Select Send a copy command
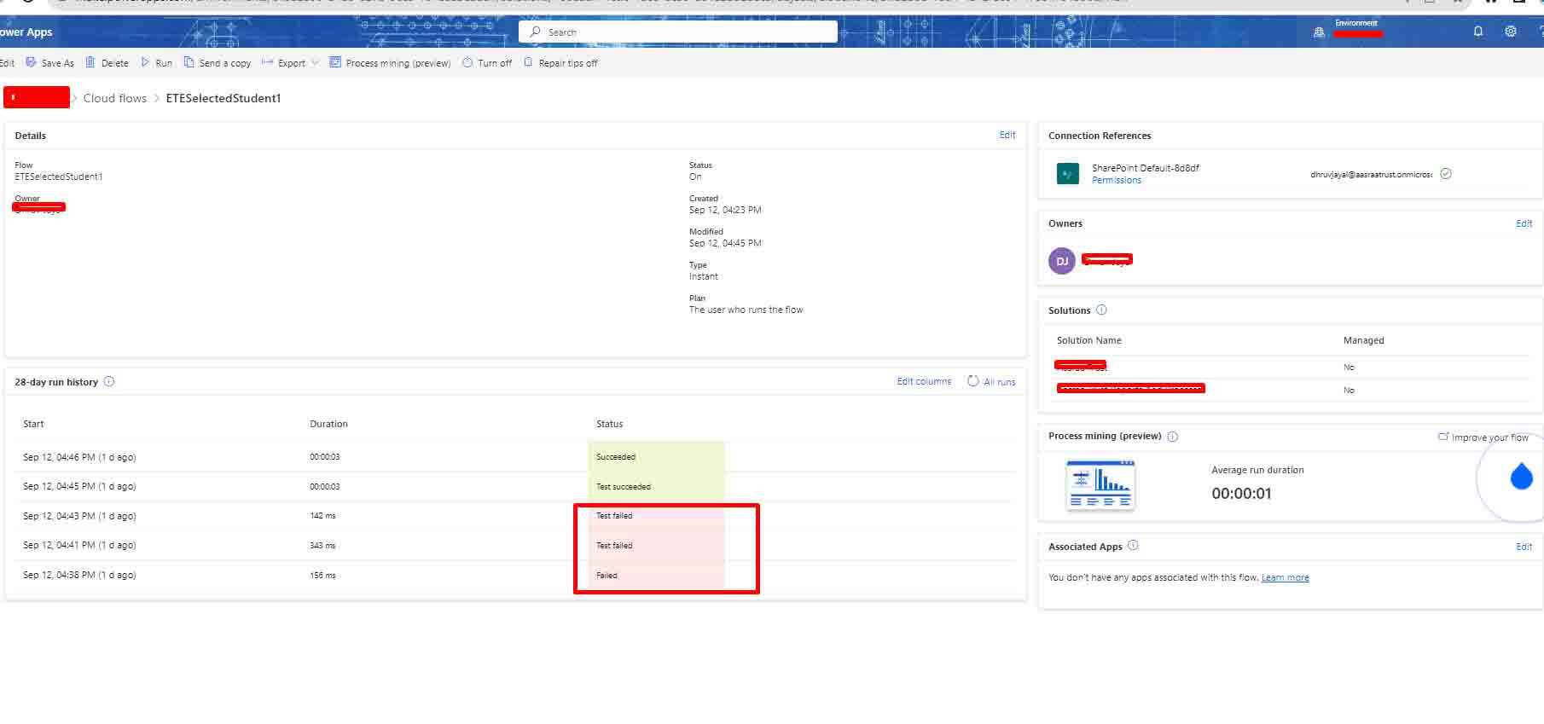Screen dimensions: 1544x724 (x=218, y=63)
